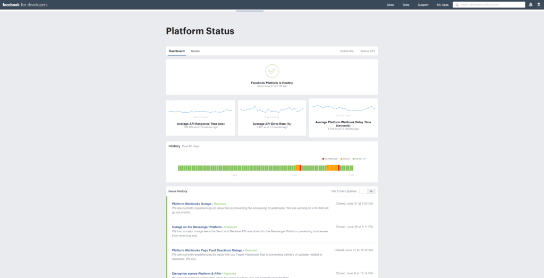
Task: Open Outage on the Messenger Platform issue
Action: (x=197, y=227)
